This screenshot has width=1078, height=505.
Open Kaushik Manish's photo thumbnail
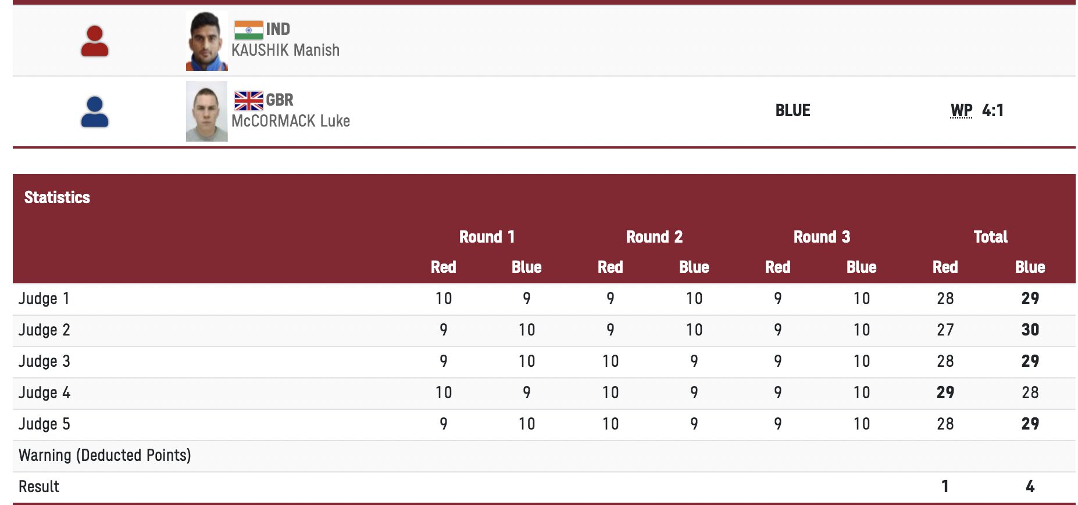206,41
